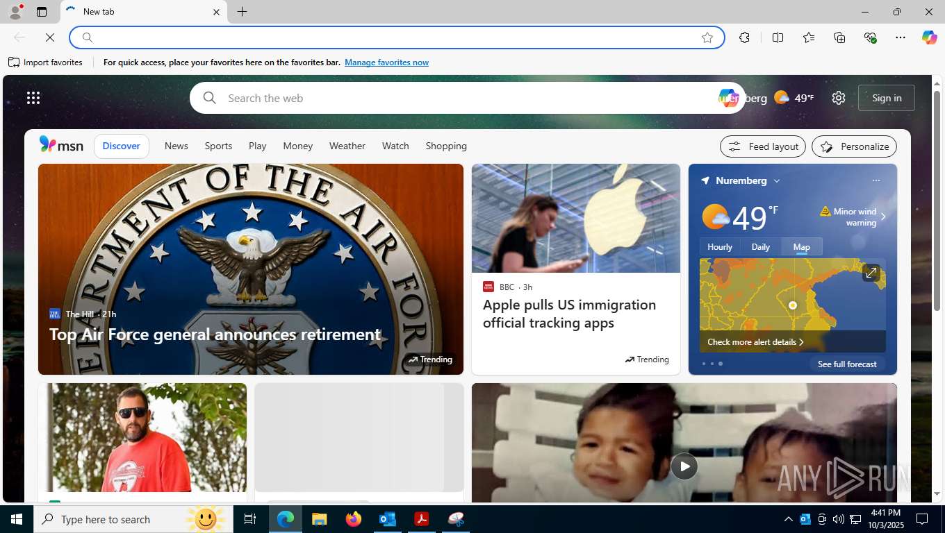Click the browser address bar
Viewport: 945px width, 533px height.
[x=396, y=37]
